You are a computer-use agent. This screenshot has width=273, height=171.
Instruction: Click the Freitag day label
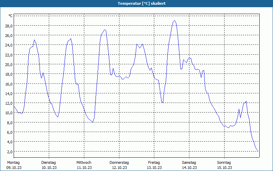pos(154,163)
